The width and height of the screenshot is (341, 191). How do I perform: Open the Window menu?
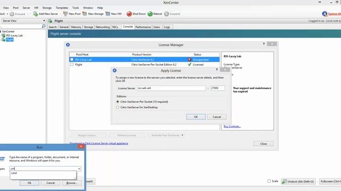88,8
